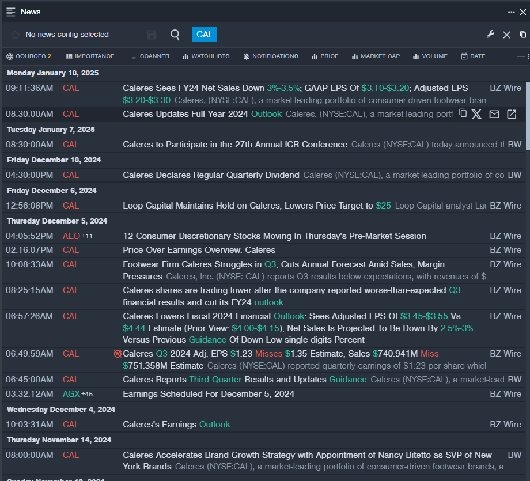
Task: Select the Scanner filter
Action: [x=149, y=56]
